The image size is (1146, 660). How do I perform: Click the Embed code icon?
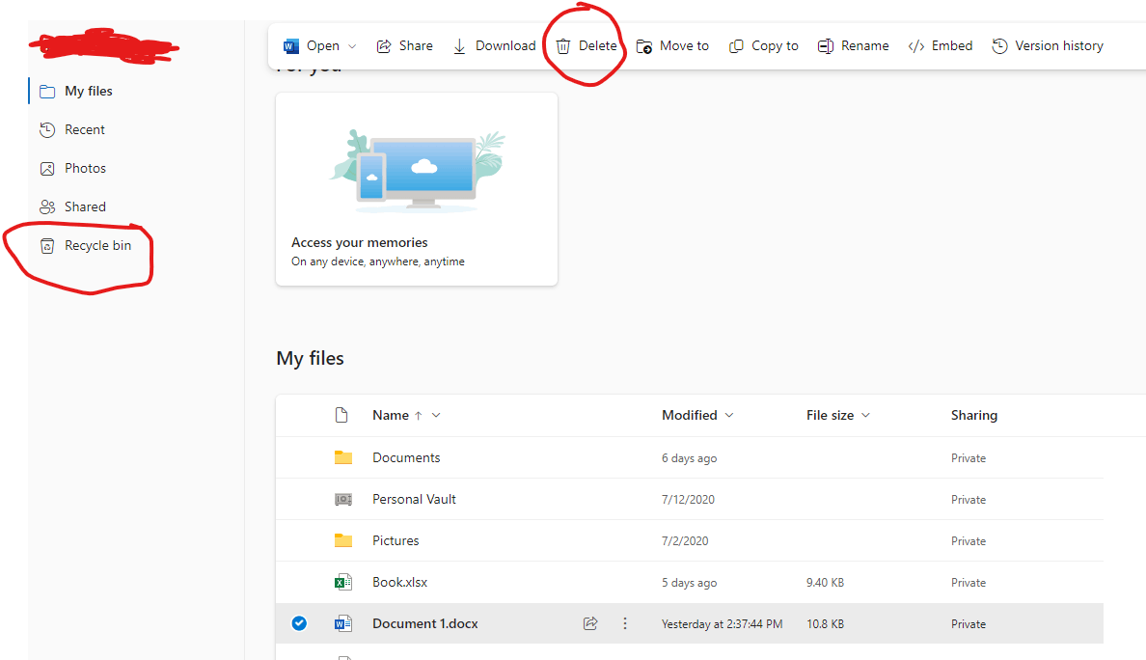(x=915, y=46)
